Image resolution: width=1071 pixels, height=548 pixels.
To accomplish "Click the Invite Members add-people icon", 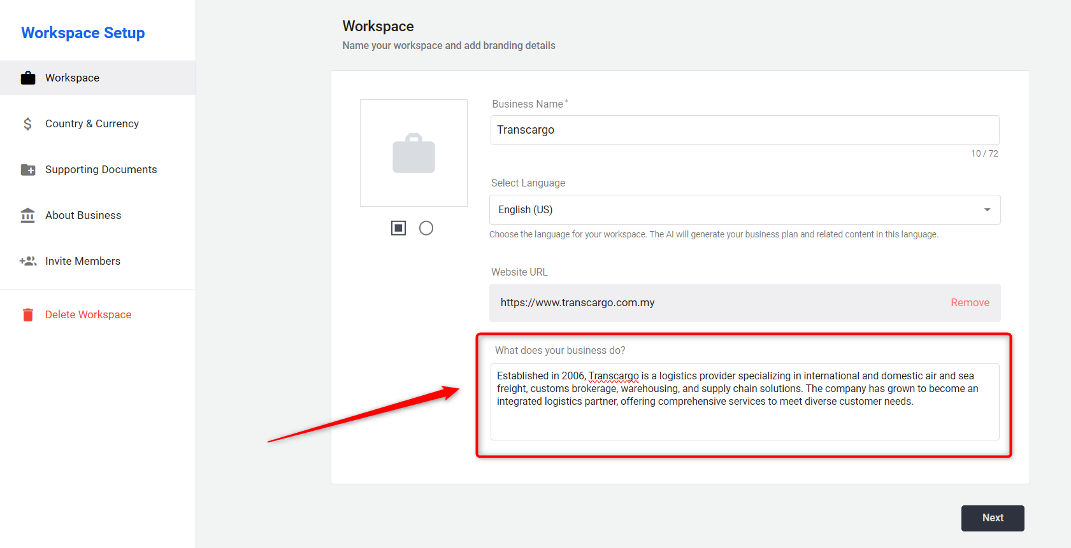I will [28, 261].
